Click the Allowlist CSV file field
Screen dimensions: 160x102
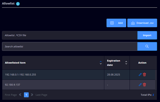(70, 35)
